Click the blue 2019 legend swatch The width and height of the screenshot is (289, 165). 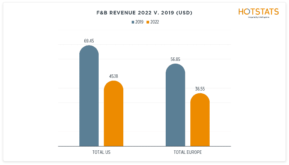[133, 22]
